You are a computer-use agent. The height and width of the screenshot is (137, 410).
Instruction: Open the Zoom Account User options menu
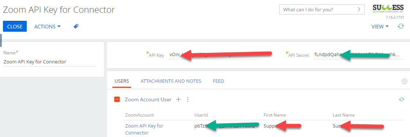coord(187,99)
